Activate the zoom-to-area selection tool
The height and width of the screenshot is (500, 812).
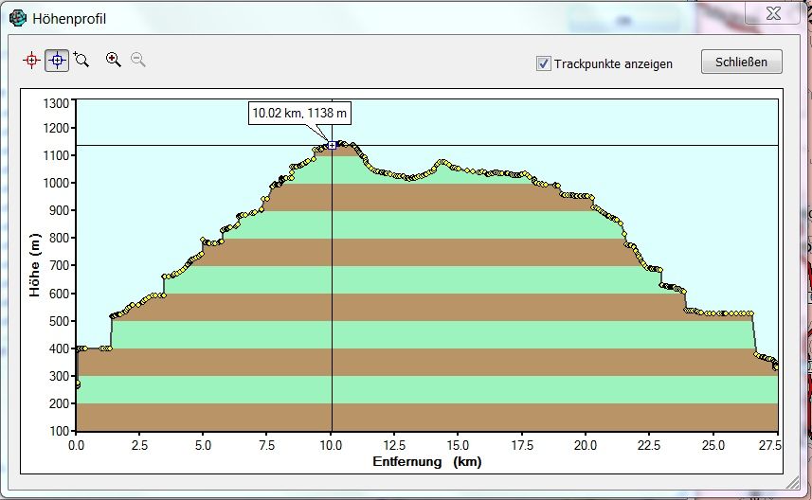pos(81,60)
